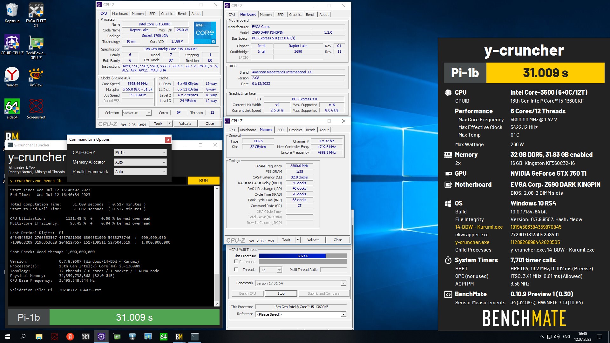
Task: Click the y-cruncher output scrollbar down arrow
Action: (x=217, y=304)
